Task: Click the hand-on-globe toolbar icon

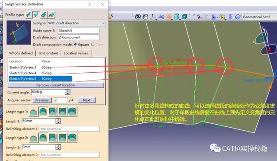Action: (145, 17)
